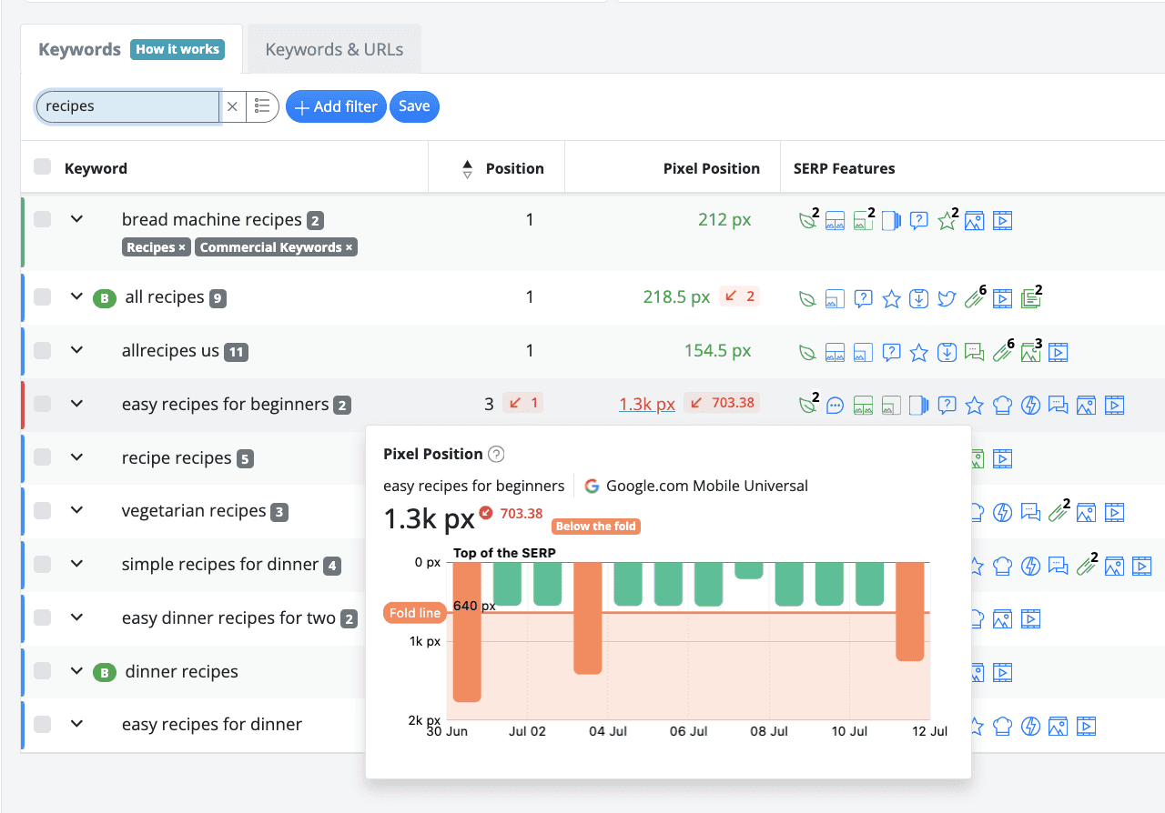Click the video icon in easy dinner recipes for two row
The height and width of the screenshot is (813, 1165).
click(1030, 619)
